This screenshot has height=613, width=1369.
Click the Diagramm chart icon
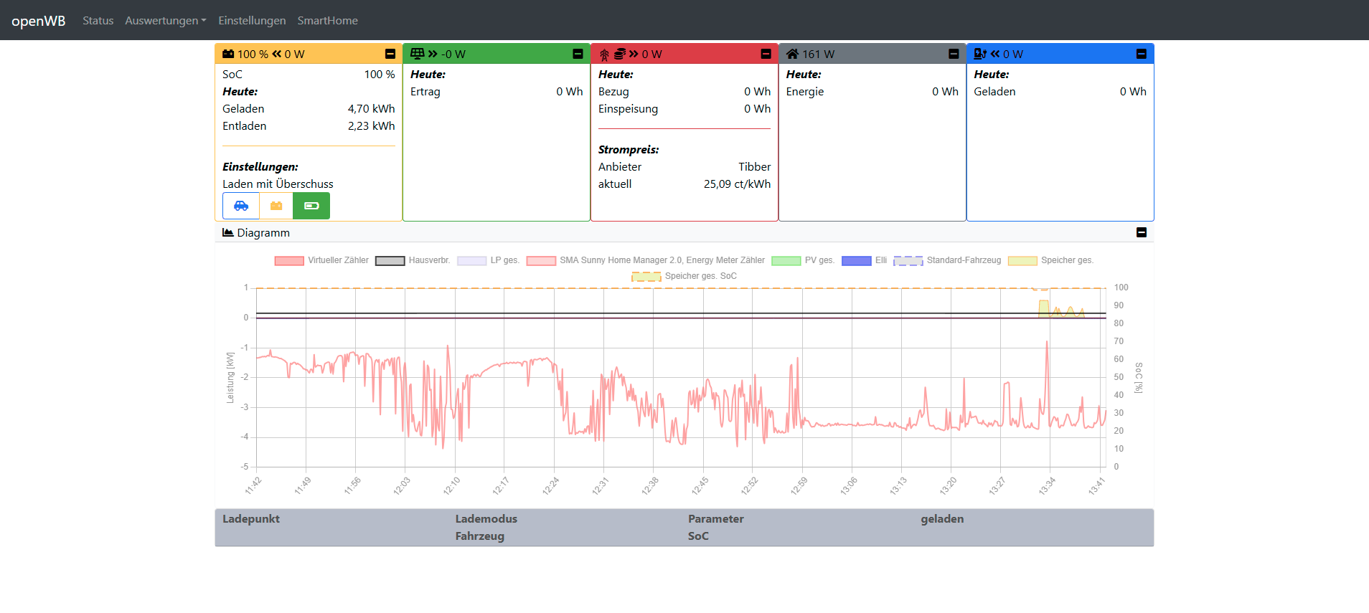(x=228, y=232)
